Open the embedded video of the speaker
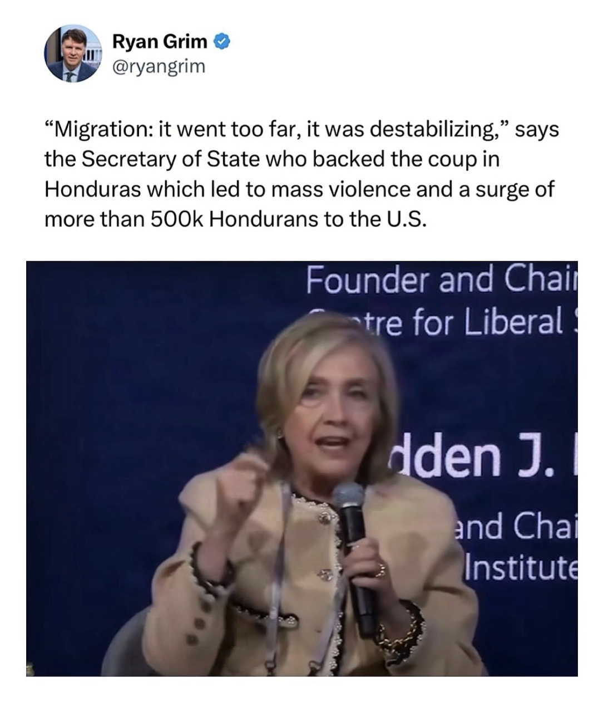Image resolution: width=613 pixels, height=702 pixels. coord(301,468)
